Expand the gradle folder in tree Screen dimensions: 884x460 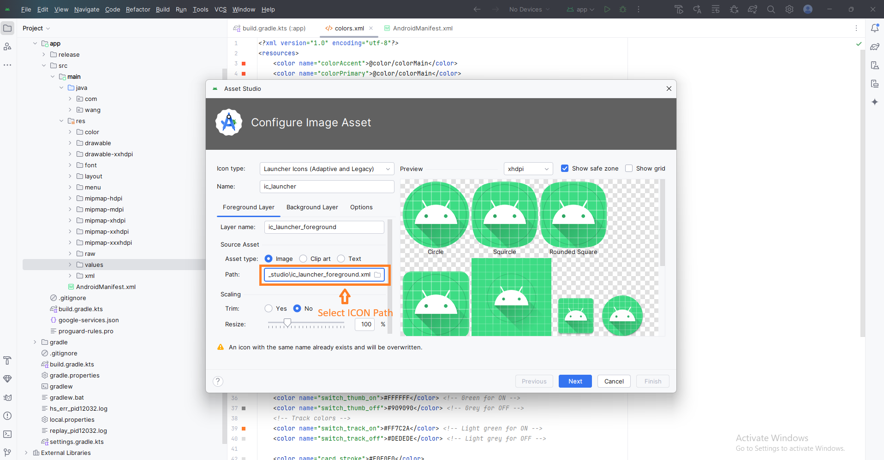pos(35,342)
